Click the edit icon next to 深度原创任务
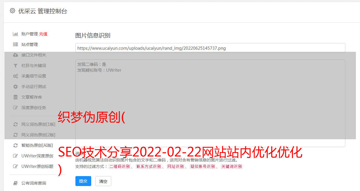The width and height of the screenshot is (360, 191). 16,108
